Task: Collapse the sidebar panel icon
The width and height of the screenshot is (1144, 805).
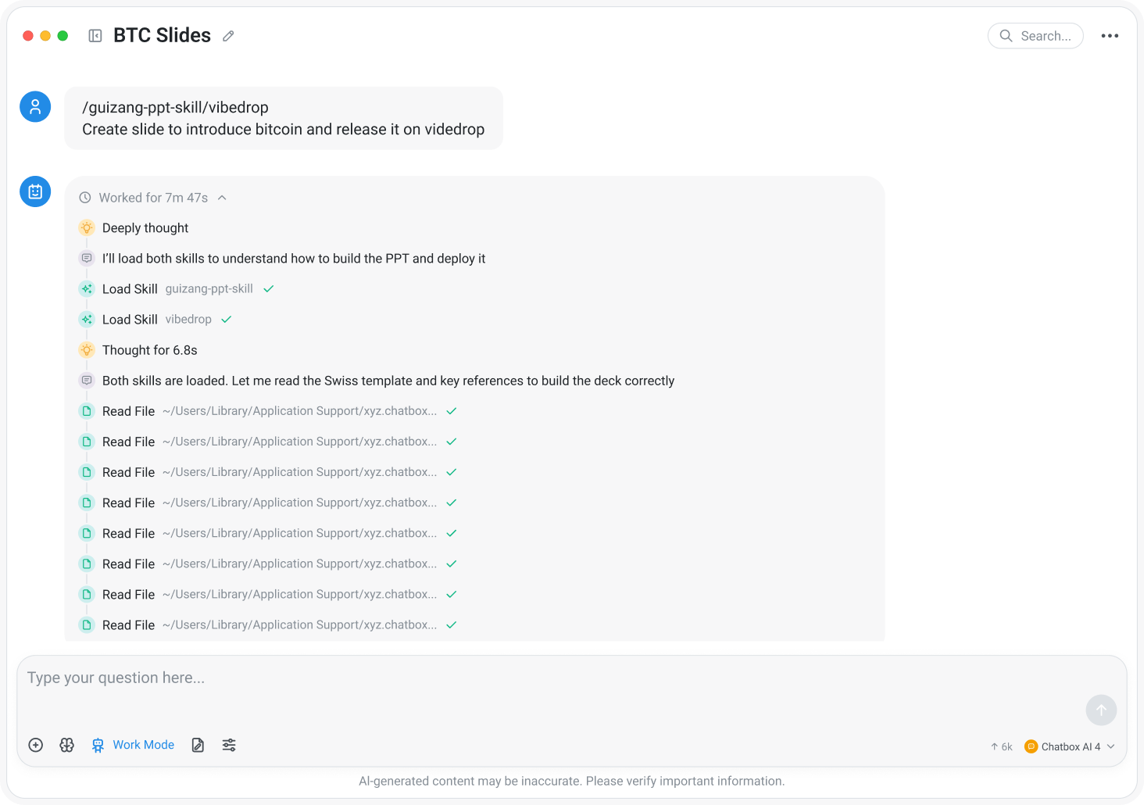Action: point(95,36)
